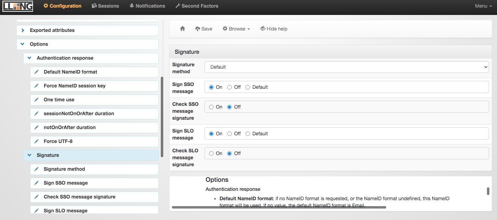Click pencil icon beside One time use
497x220 pixels.
pyautogui.click(x=36, y=100)
